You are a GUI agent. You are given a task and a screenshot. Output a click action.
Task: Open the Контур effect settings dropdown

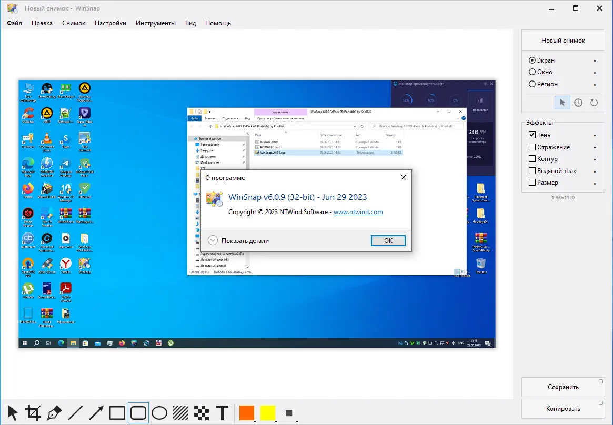[595, 158]
